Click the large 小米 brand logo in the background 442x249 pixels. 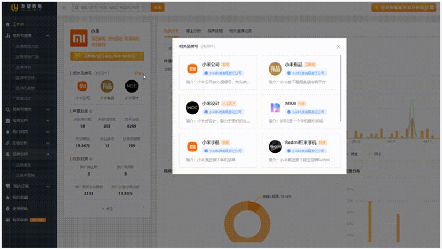(79, 38)
